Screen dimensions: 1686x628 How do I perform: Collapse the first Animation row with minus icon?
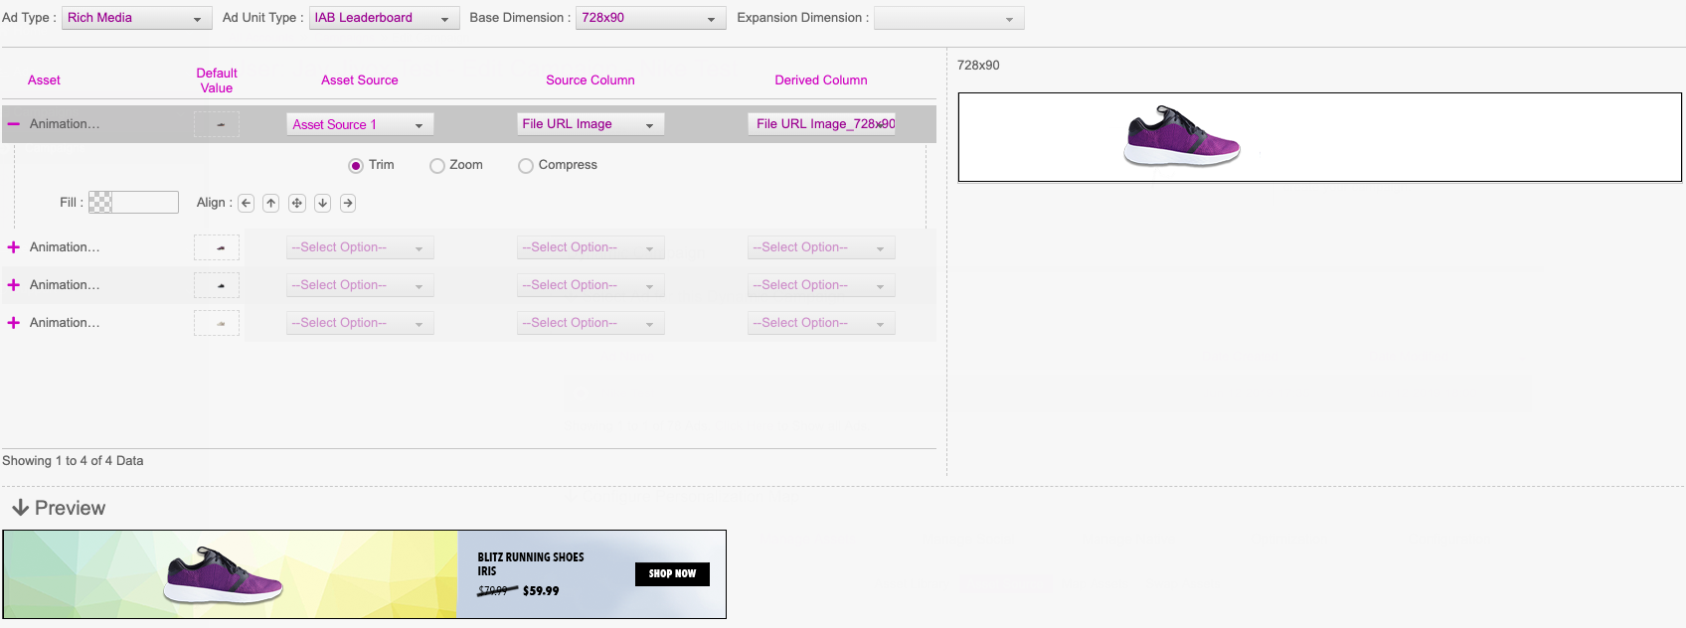click(14, 124)
